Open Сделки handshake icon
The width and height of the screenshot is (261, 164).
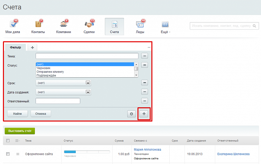pyautogui.click(x=89, y=23)
